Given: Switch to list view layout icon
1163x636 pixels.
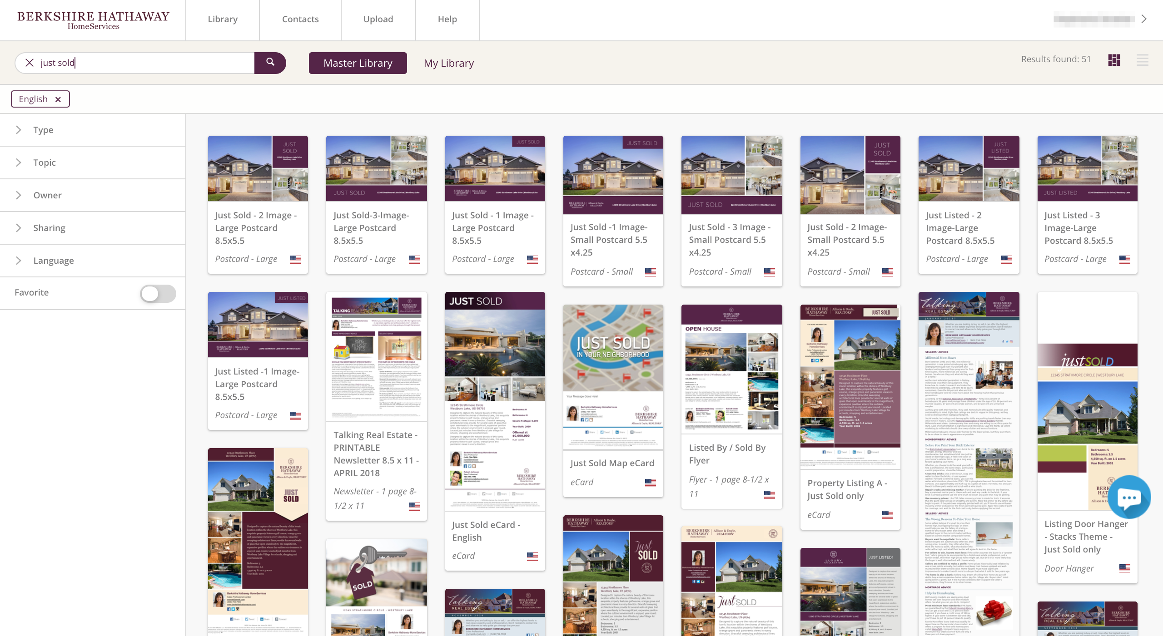Looking at the screenshot, I should (1142, 60).
